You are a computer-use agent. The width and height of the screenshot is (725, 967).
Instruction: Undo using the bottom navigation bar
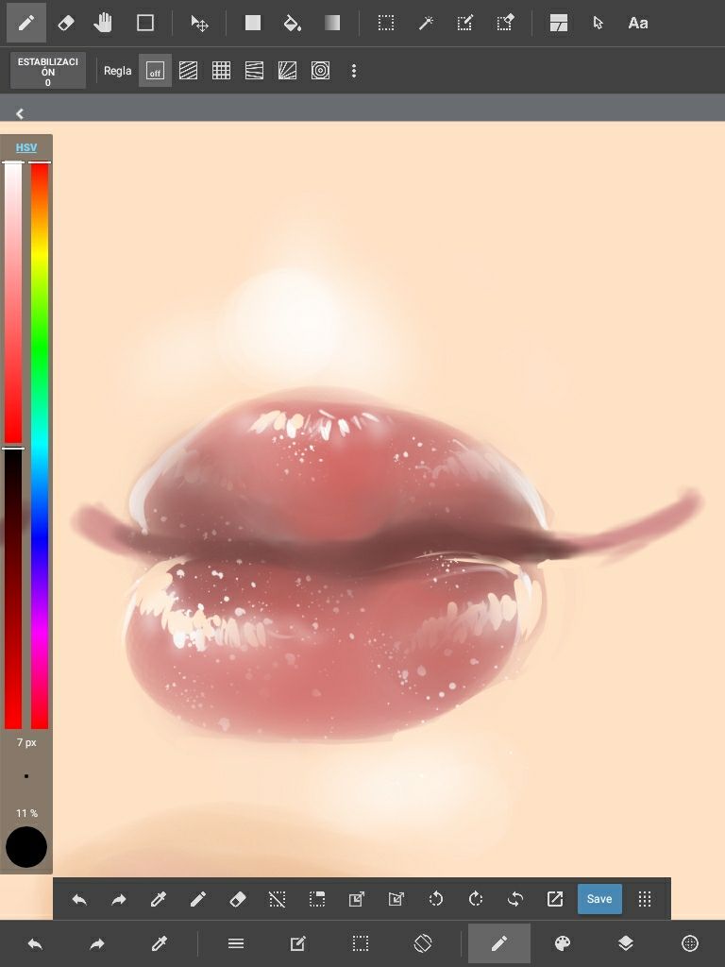[35, 943]
